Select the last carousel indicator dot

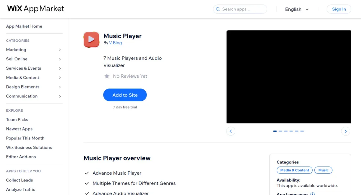[302, 131]
